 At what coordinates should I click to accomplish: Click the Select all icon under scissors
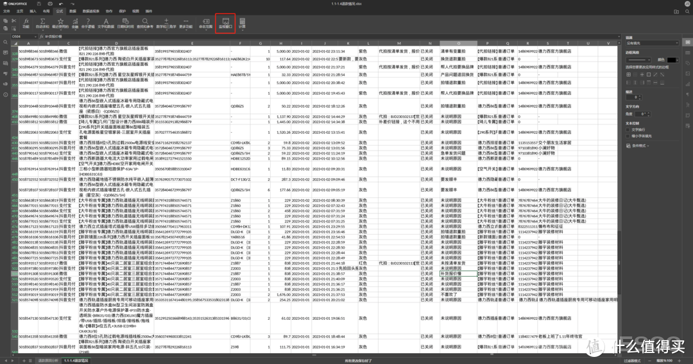point(13,28)
